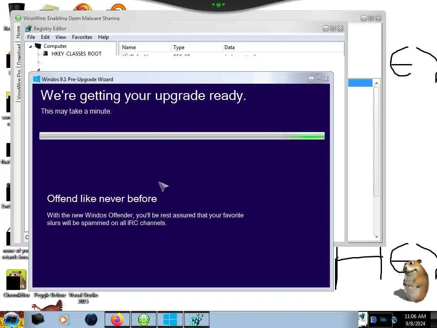The height and width of the screenshot is (328, 437).
Task: Launch the media player taskbar icon
Action: pos(64,319)
